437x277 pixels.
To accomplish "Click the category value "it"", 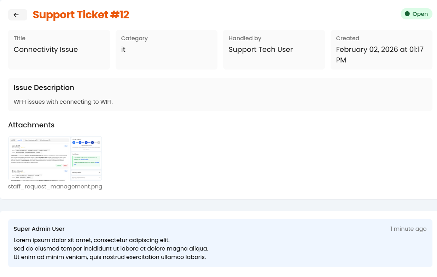I will click(x=123, y=49).
